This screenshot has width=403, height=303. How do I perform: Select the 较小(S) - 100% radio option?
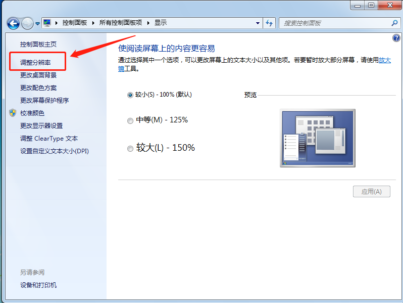(x=130, y=95)
